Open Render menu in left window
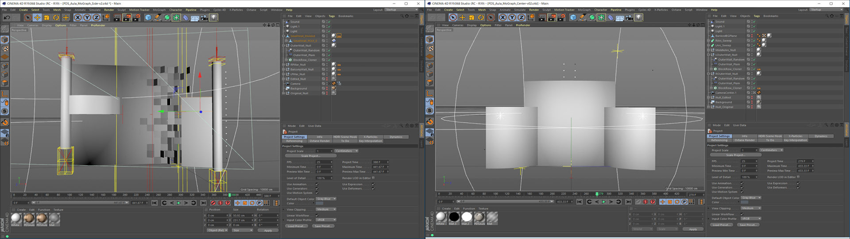 click(x=109, y=10)
